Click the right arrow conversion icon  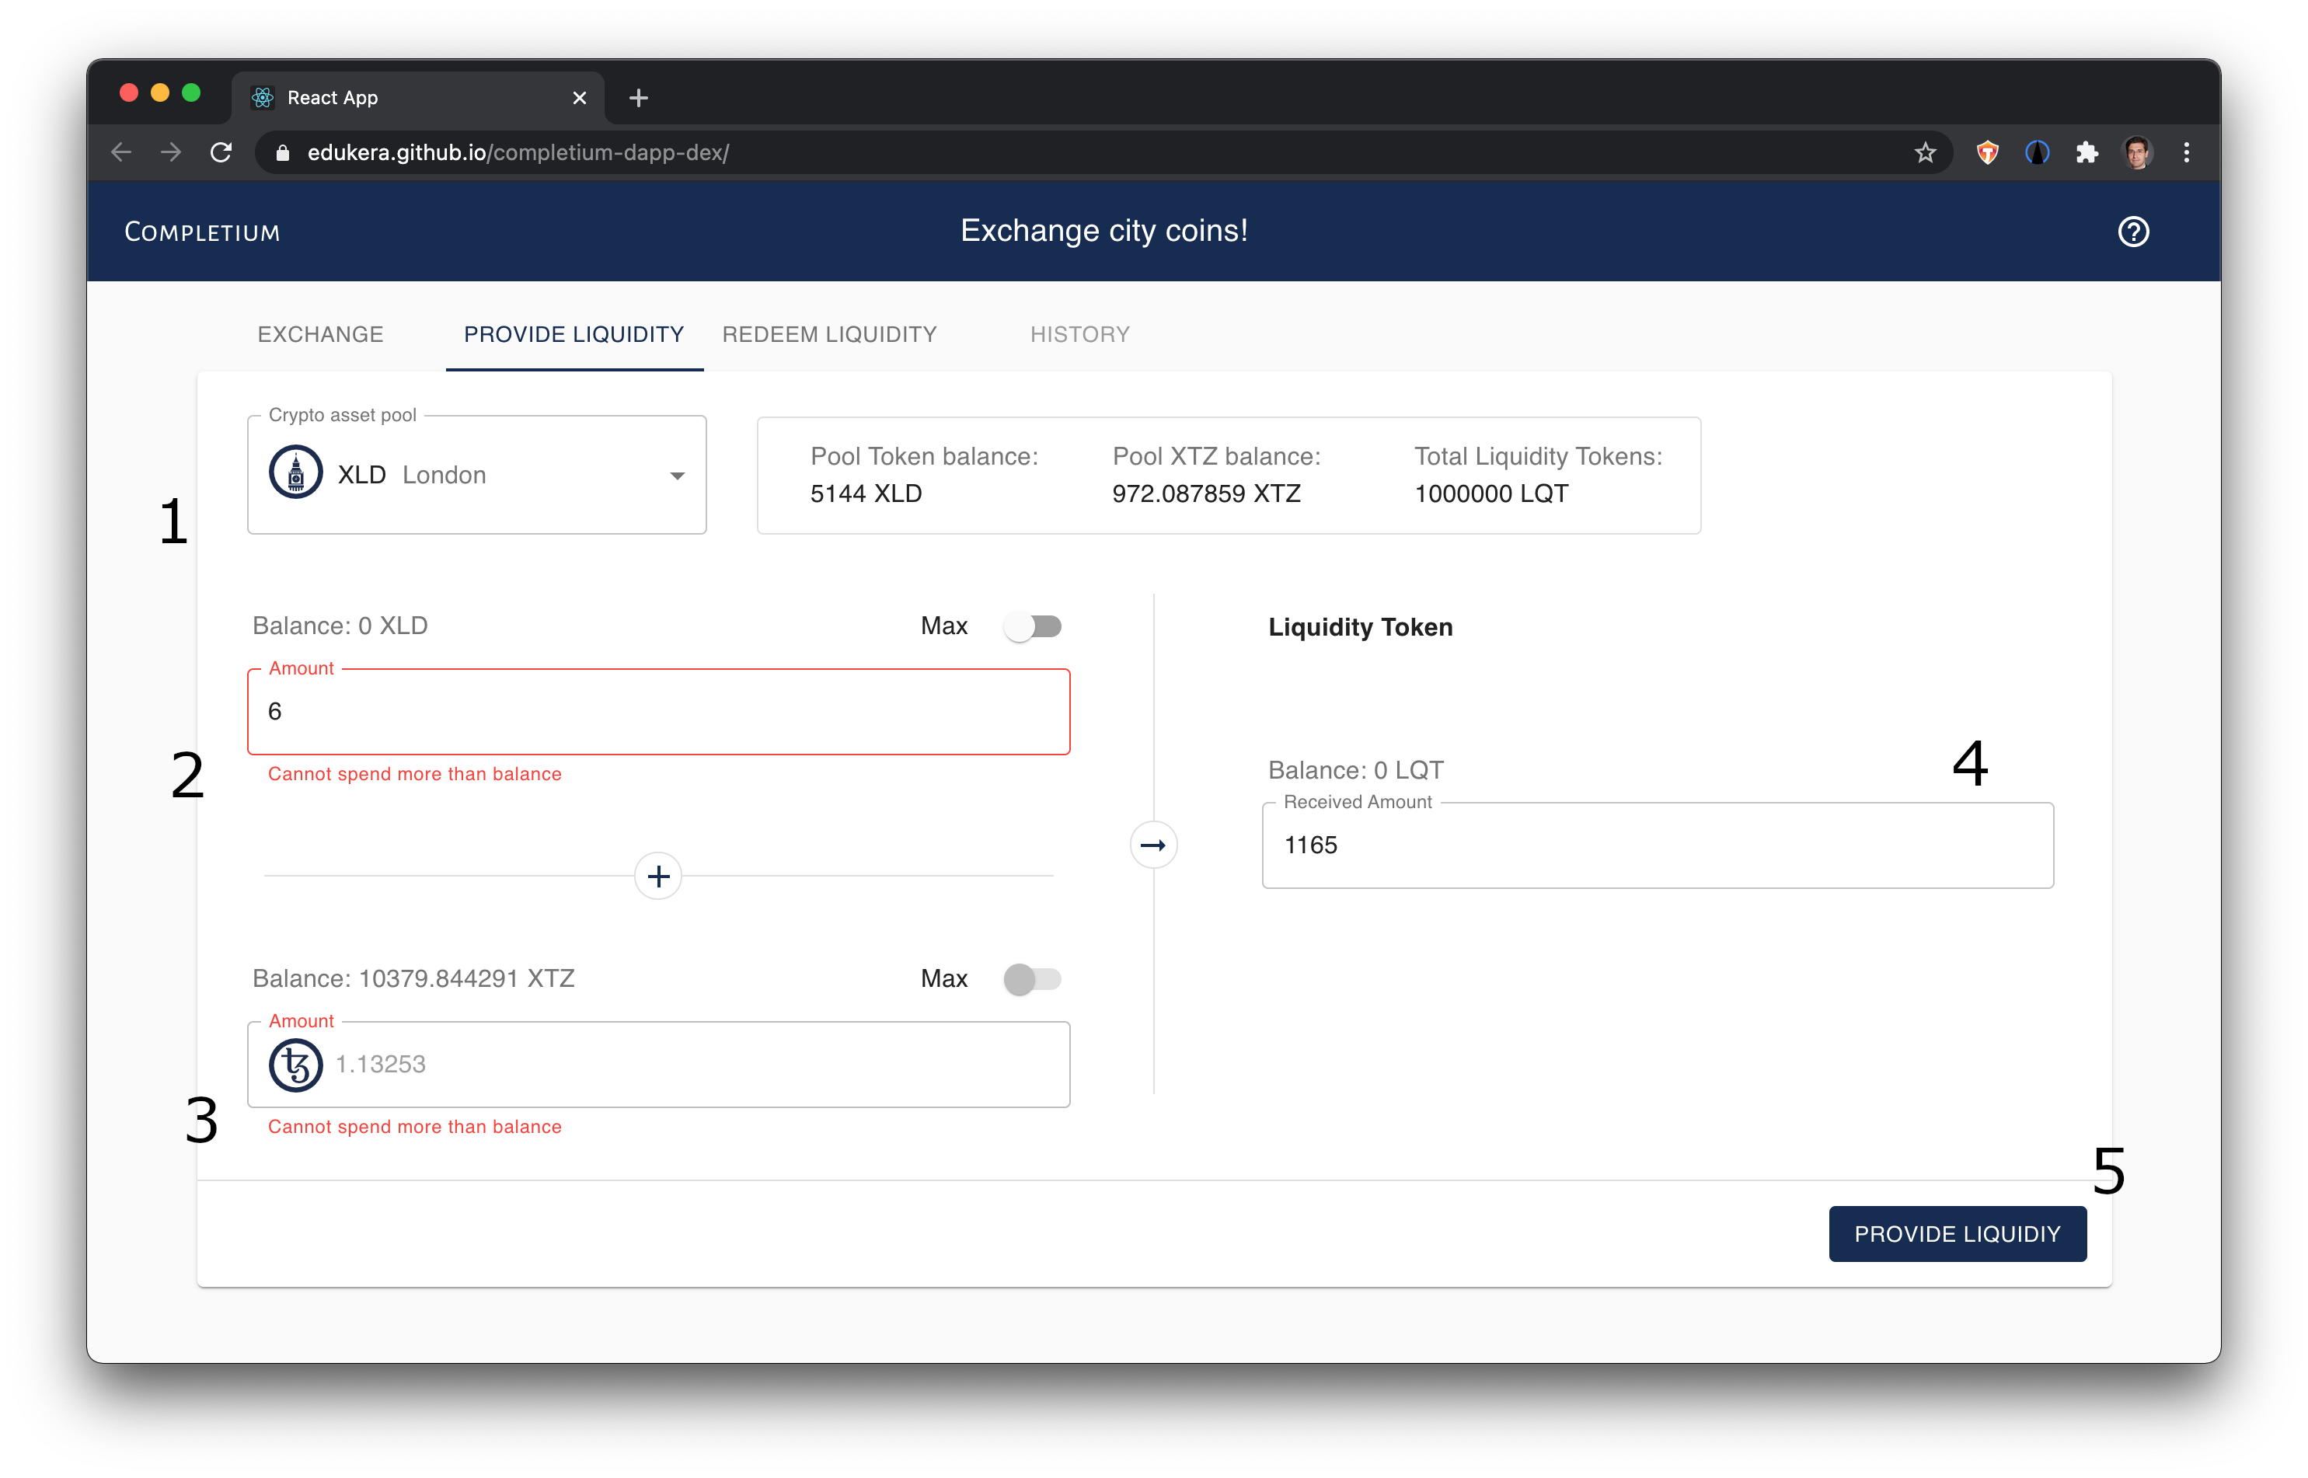tap(1152, 845)
